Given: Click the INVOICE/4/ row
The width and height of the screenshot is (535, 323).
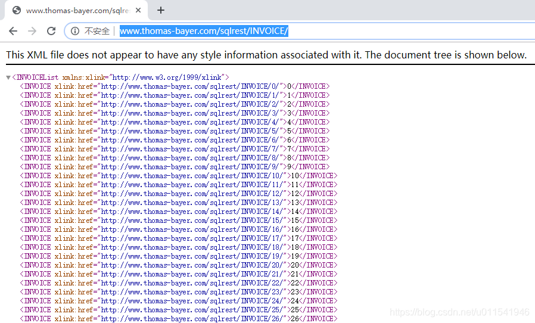Looking at the screenshot, I should (x=175, y=122).
